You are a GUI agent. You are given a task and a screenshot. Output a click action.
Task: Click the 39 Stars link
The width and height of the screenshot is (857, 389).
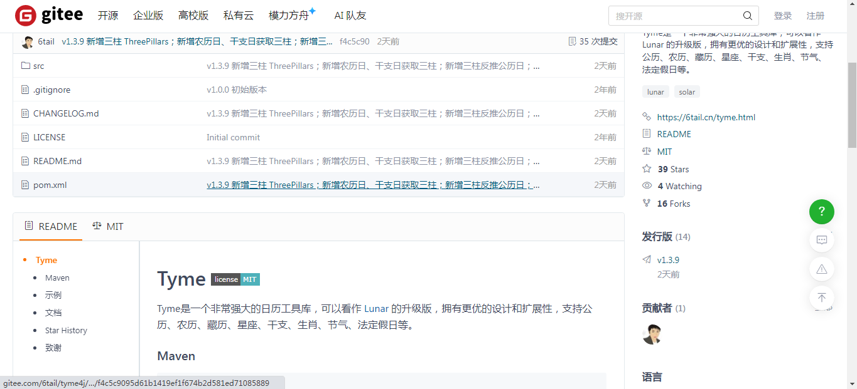(x=673, y=169)
